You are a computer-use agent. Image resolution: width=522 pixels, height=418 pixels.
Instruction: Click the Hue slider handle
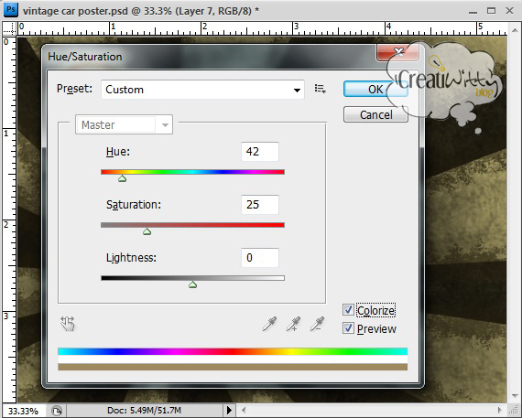122,178
